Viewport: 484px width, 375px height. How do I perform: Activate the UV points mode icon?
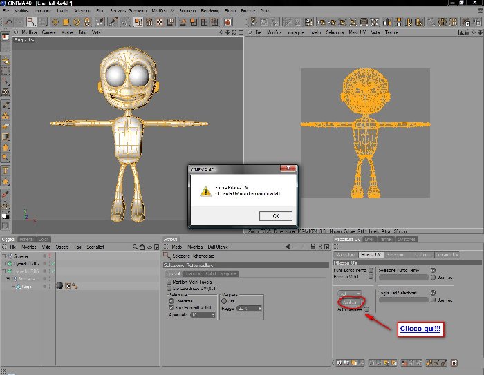(x=149, y=22)
